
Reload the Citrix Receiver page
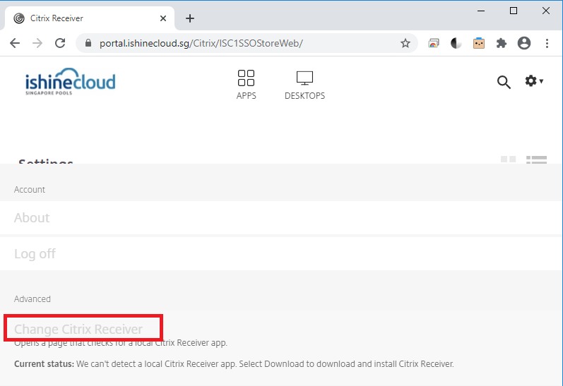click(60, 44)
